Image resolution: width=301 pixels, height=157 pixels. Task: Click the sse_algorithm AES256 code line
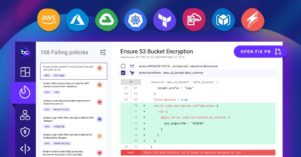tap(184, 123)
